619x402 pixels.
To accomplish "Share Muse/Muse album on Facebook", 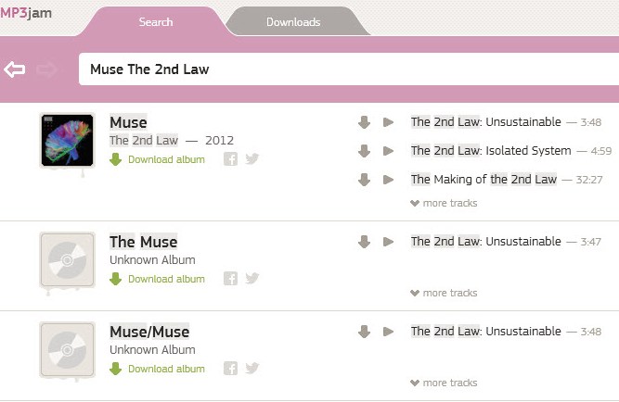I will (230, 369).
